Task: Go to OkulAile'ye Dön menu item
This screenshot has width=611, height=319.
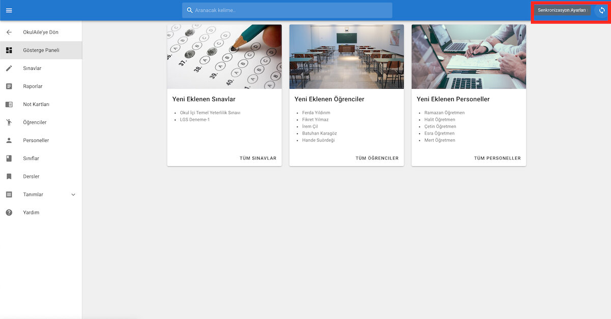Action: (x=41, y=32)
